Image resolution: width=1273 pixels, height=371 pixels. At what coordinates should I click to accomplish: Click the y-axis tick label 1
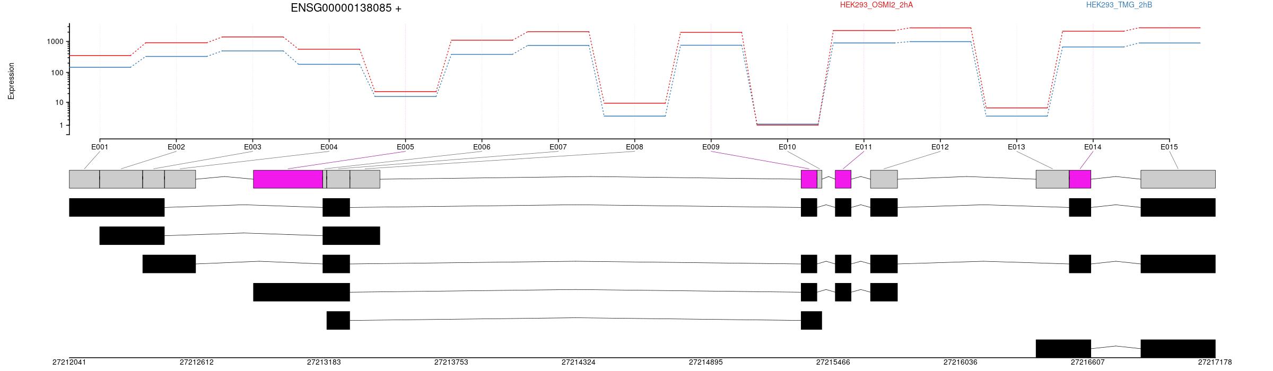pyautogui.click(x=61, y=126)
